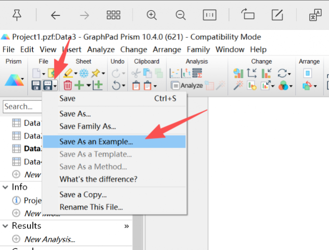Viewport: 329px width, 250px height.
Task: Click the zoom out magnifier icon
Action: pos(181,15)
